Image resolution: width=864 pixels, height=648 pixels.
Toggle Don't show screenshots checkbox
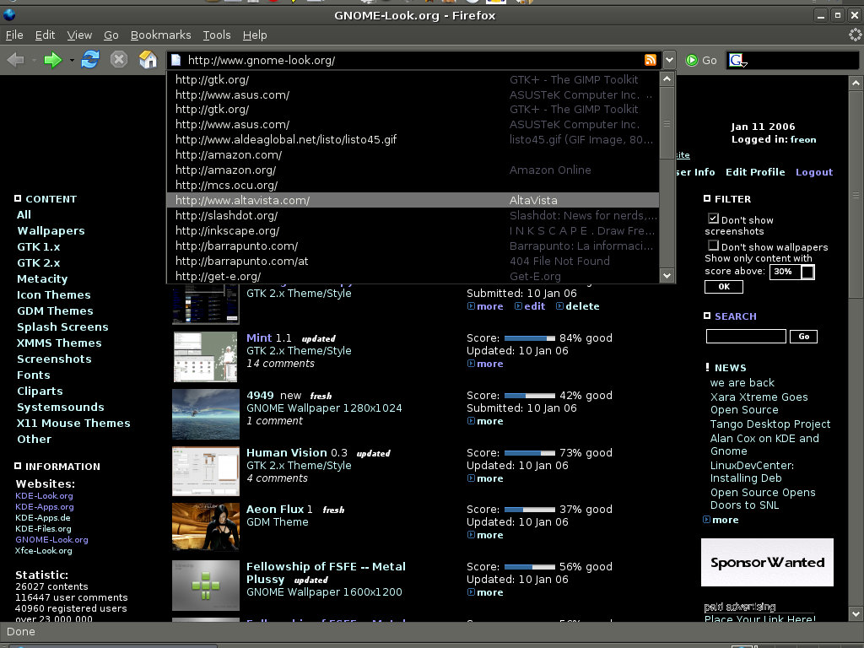click(x=713, y=219)
